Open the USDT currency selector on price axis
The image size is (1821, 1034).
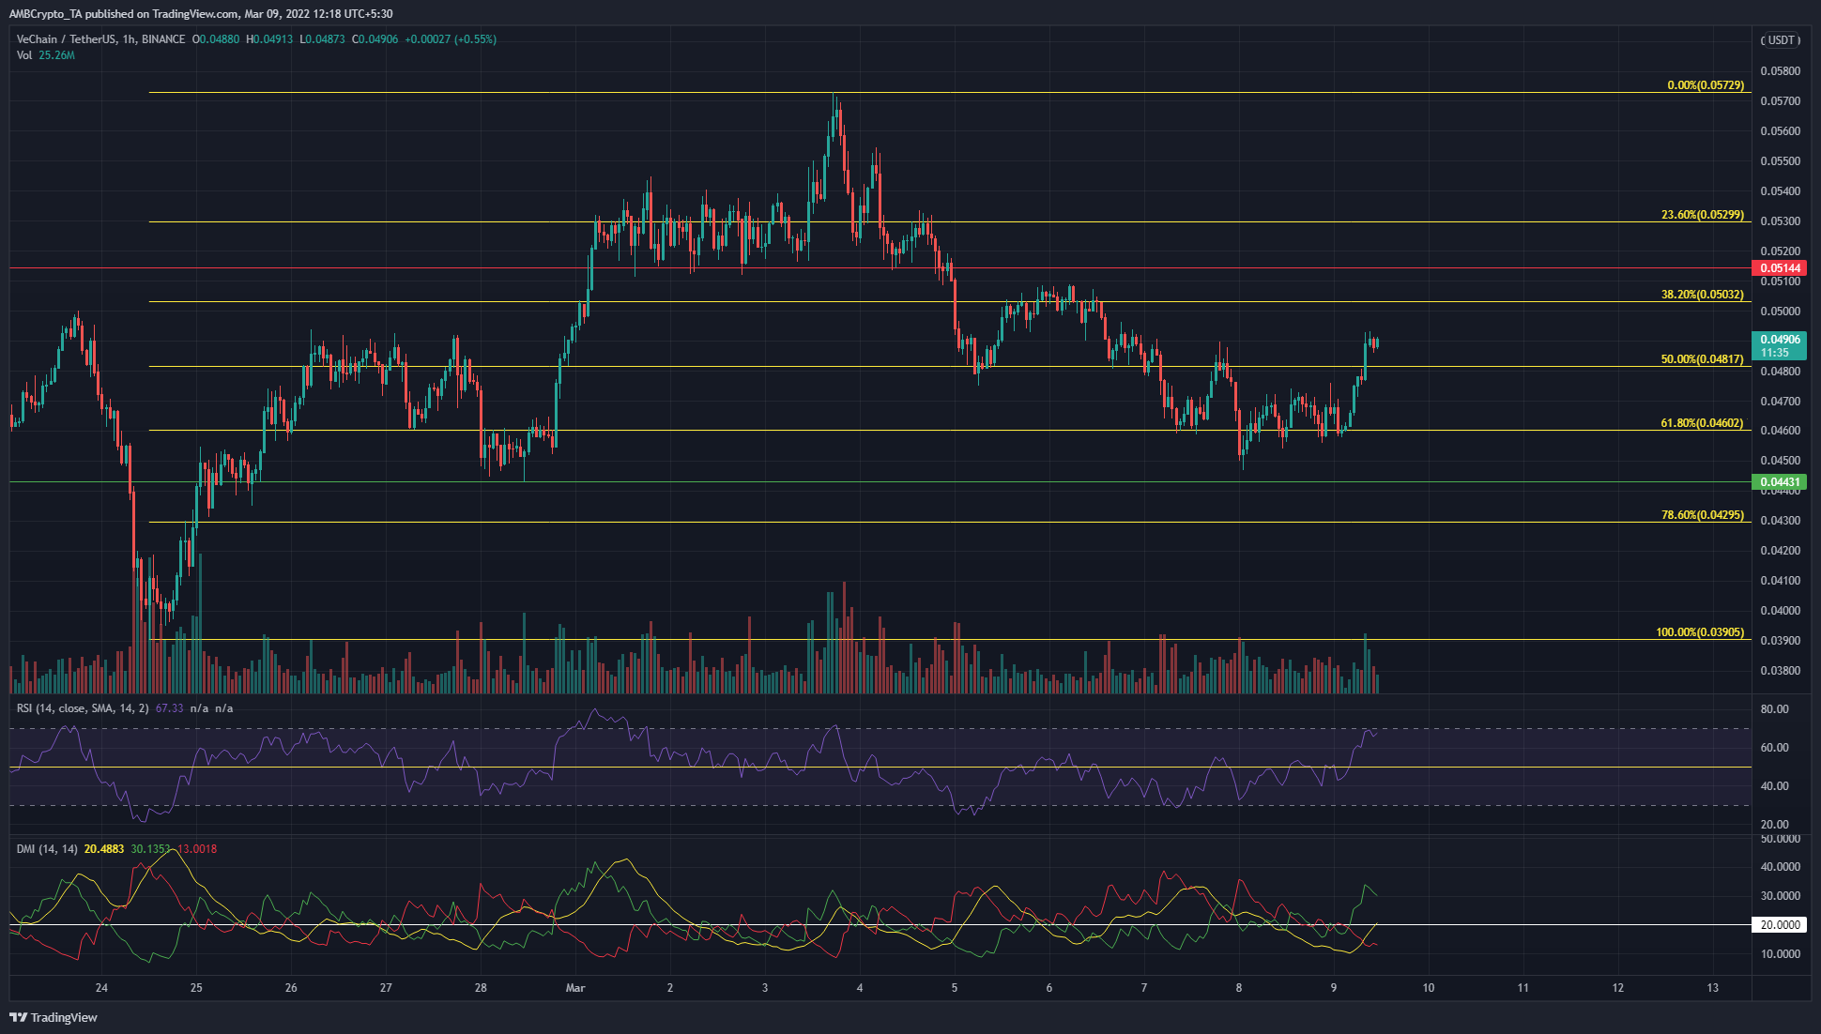(1780, 40)
